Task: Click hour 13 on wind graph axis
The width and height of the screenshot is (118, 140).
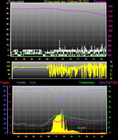Action: [x=63, y=59]
